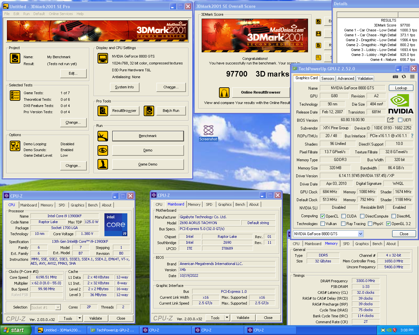Screen dimensions: 419x335
Task: Click the red security shield tray icon
Action: pyautogui.click(x=394, y=330)
